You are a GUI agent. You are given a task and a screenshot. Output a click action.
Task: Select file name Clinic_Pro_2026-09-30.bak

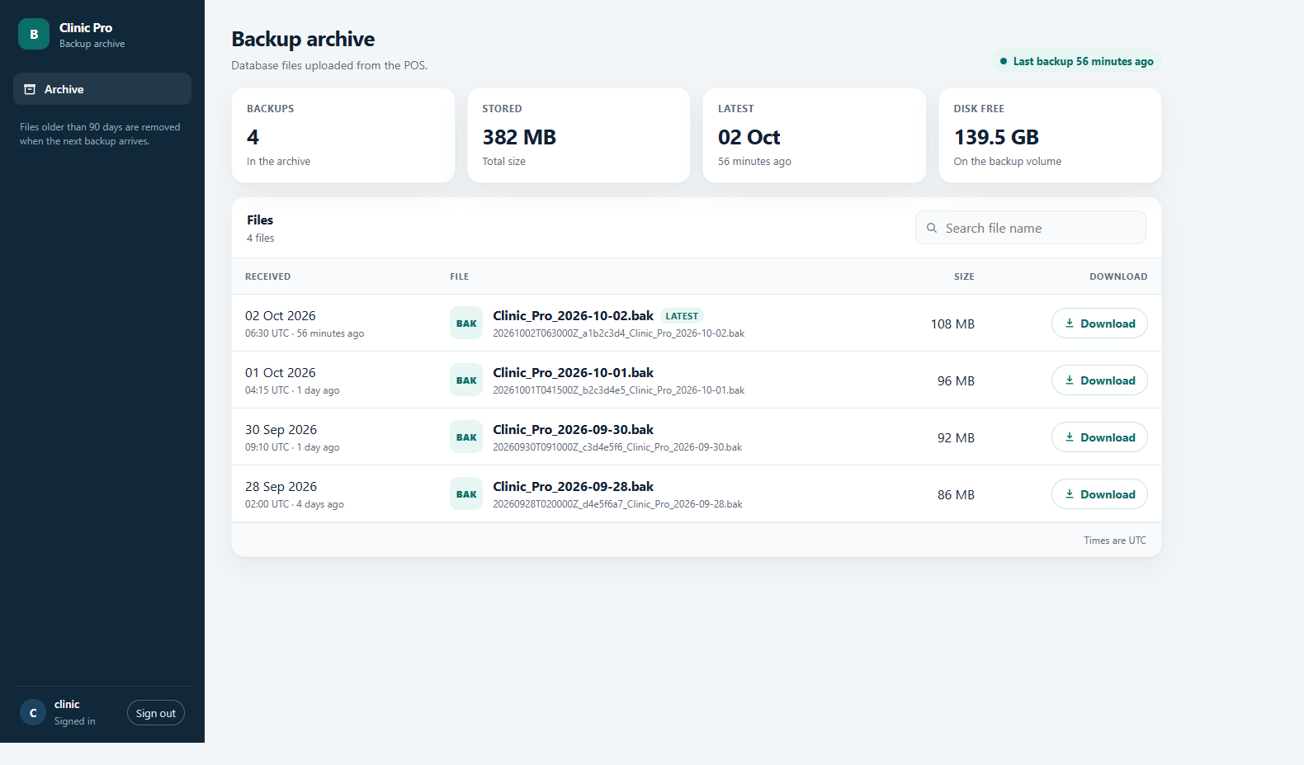point(573,429)
